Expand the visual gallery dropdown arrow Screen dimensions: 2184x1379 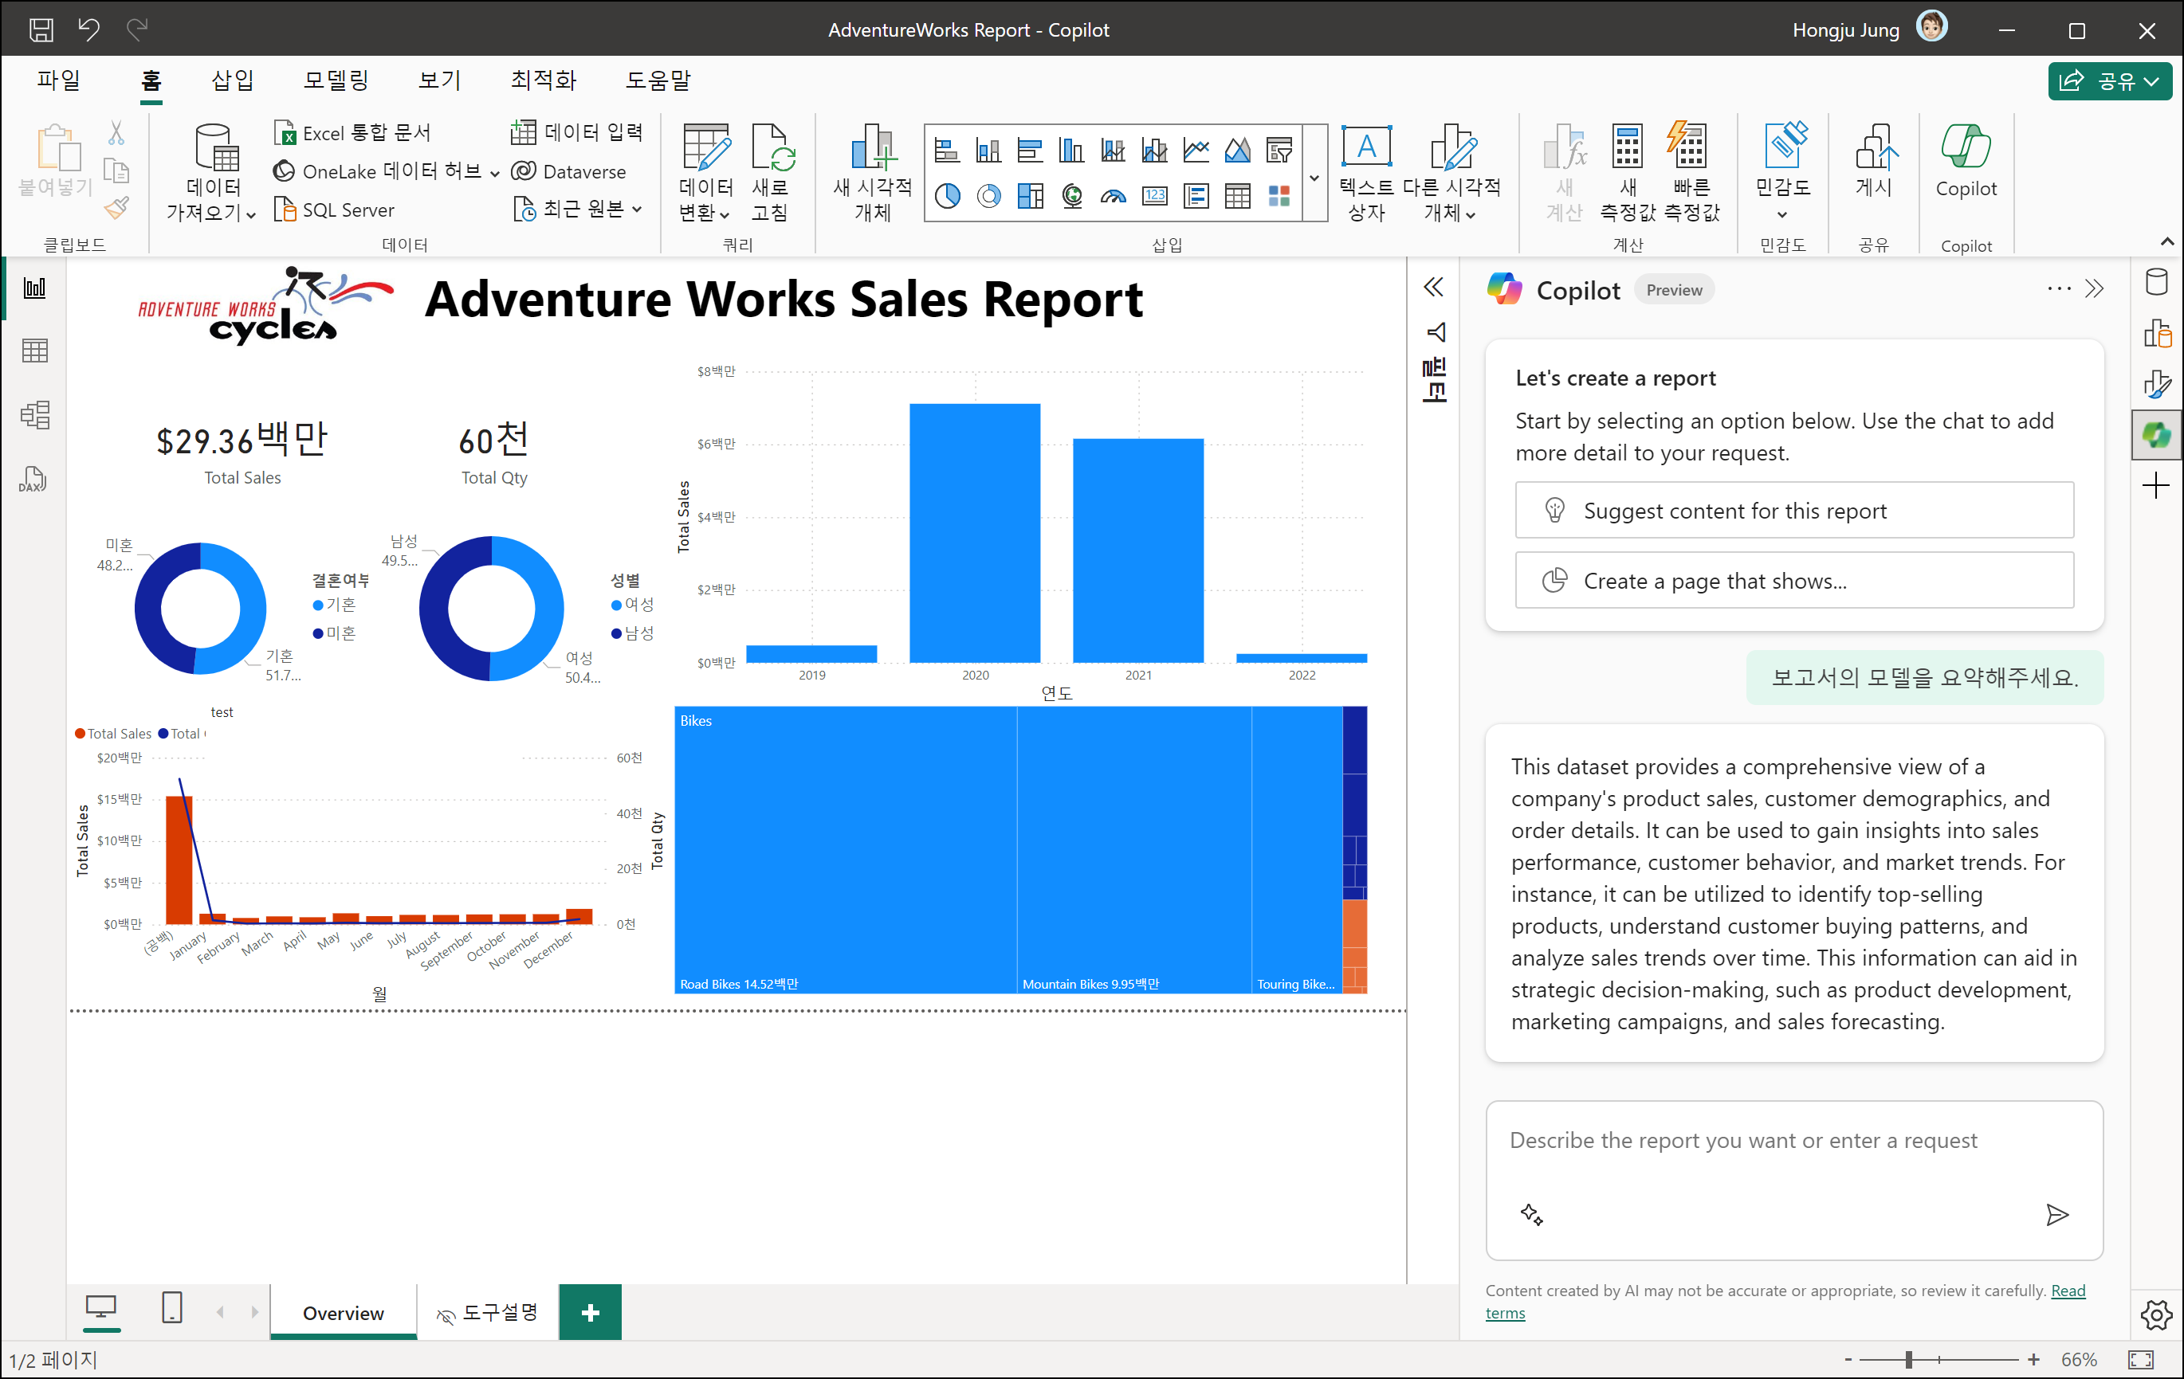click(x=1314, y=178)
